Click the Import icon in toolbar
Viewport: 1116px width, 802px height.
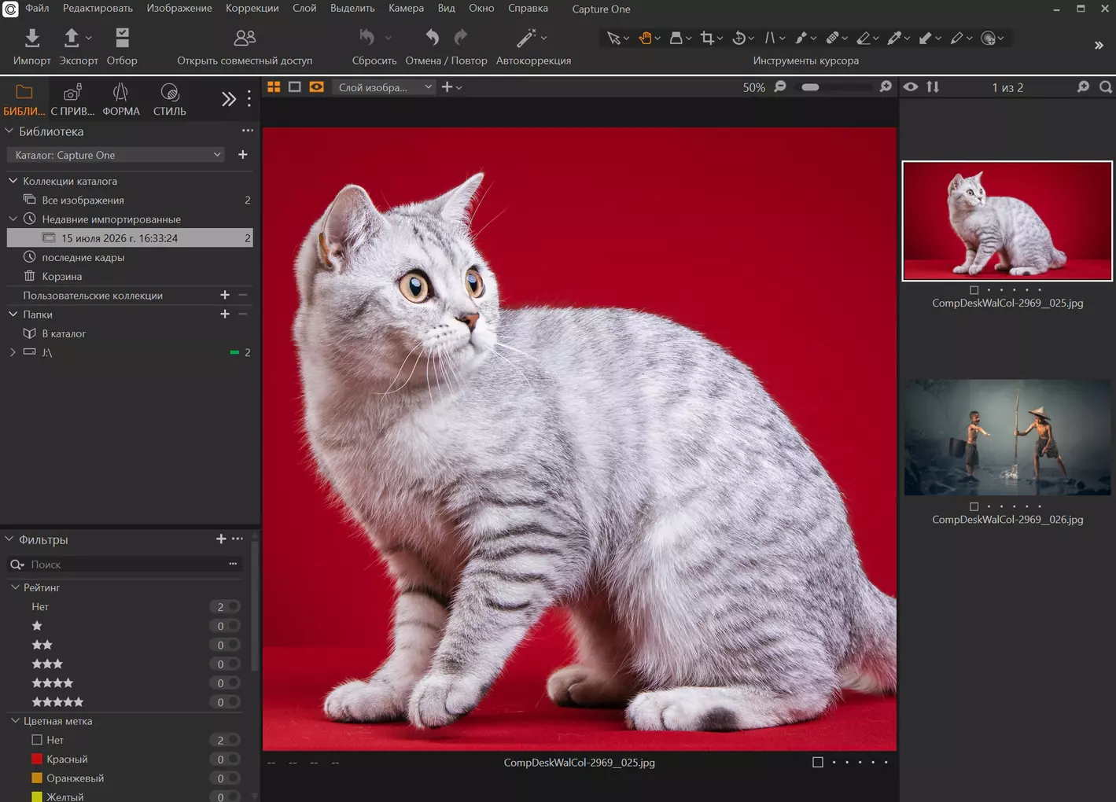click(31, 38)
